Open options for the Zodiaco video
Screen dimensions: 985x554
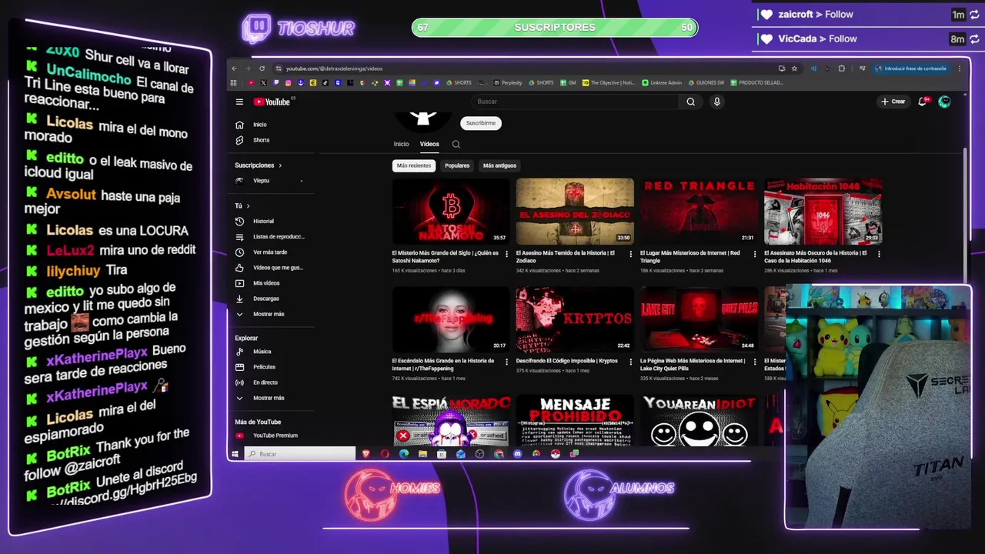click(x=631, y=254)
